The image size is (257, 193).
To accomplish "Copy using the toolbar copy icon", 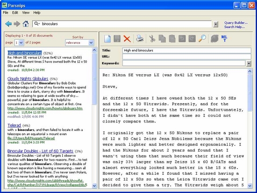I will (162, 39).
